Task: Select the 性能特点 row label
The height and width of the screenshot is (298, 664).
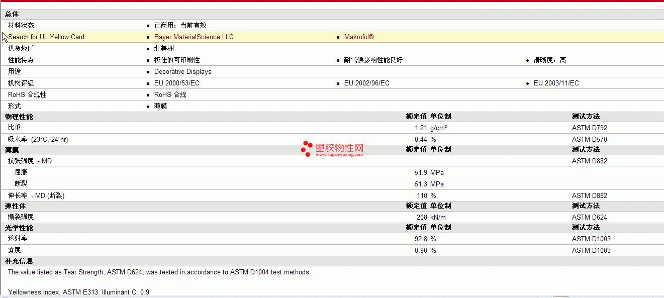Action: tap(21, 60)
